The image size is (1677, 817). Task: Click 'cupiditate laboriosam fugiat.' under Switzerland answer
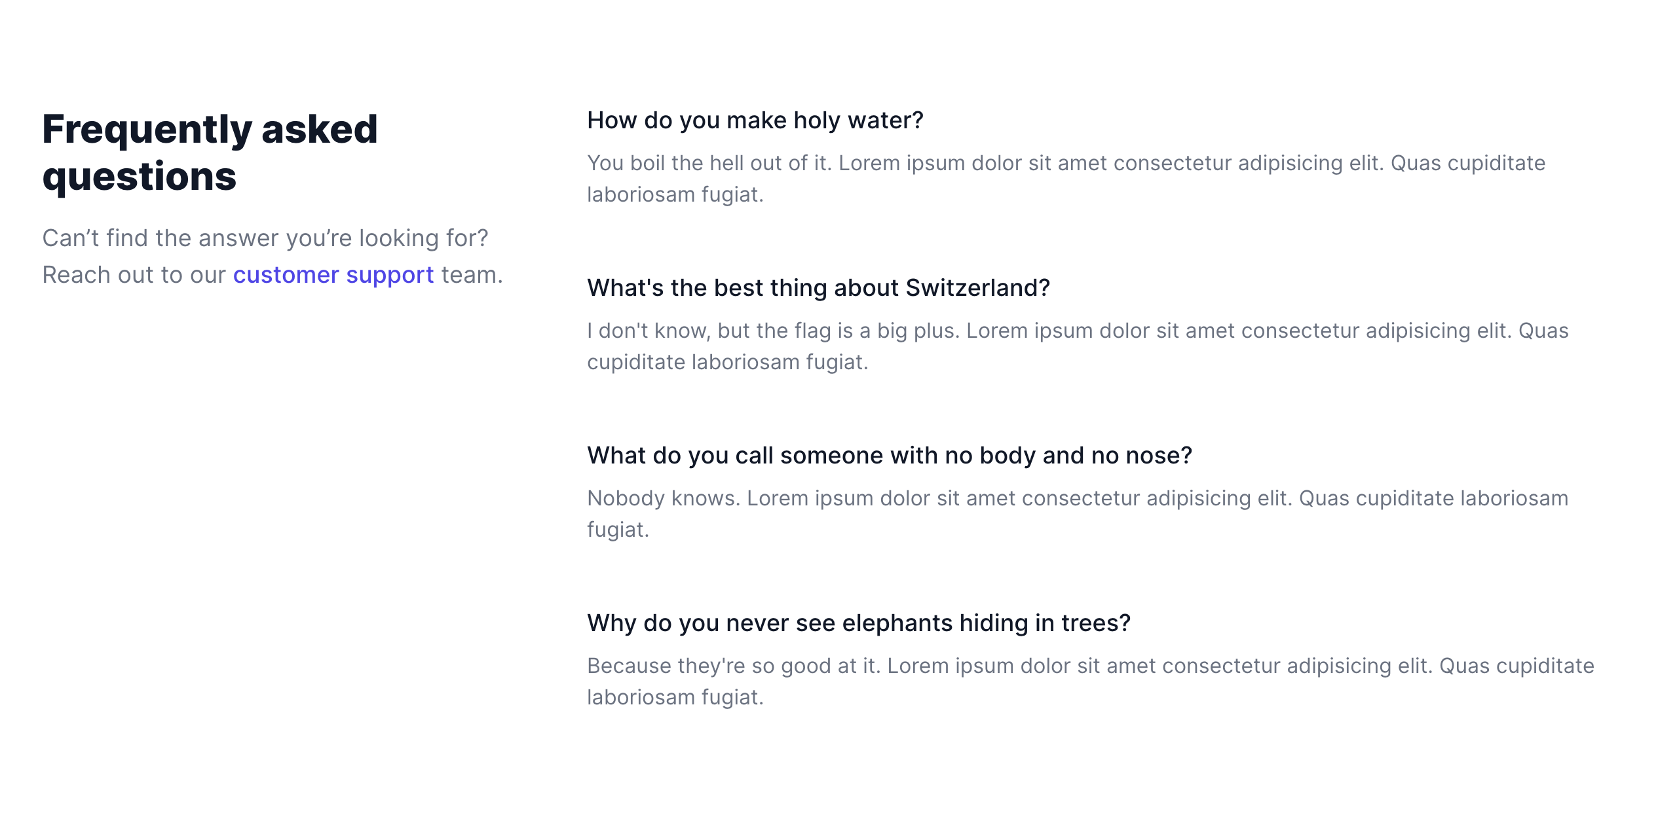(727, 362)
